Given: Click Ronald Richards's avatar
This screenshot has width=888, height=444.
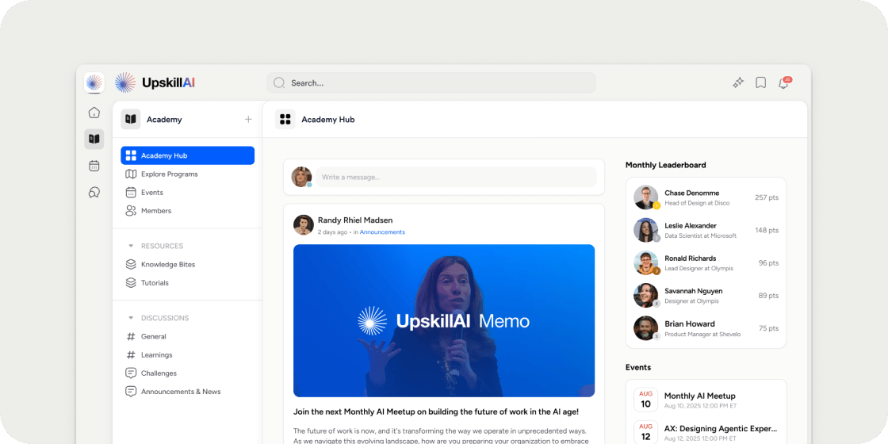Looking at the screenshot, I should [645, 262].
